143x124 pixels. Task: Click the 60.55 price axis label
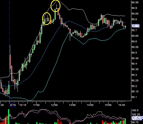click(135, 47)
